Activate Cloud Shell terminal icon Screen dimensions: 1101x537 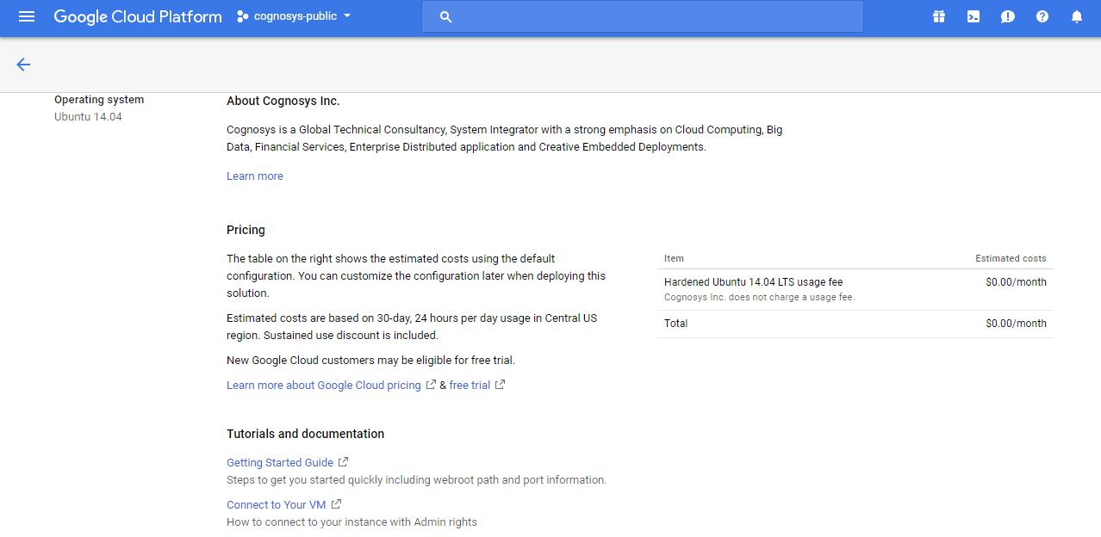pyautogui.click(x=973, y=16)
